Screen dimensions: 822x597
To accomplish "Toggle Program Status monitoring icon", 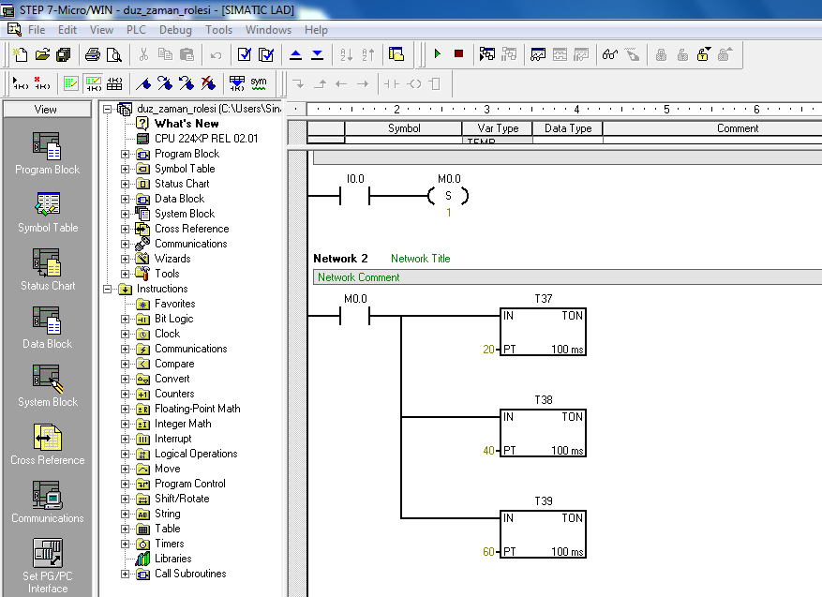I will [x=487, y=54].
